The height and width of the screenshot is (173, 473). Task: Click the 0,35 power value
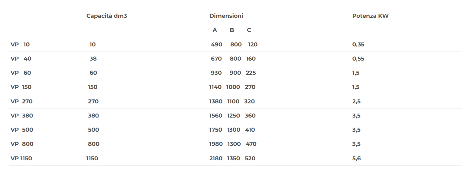[358, 45]
